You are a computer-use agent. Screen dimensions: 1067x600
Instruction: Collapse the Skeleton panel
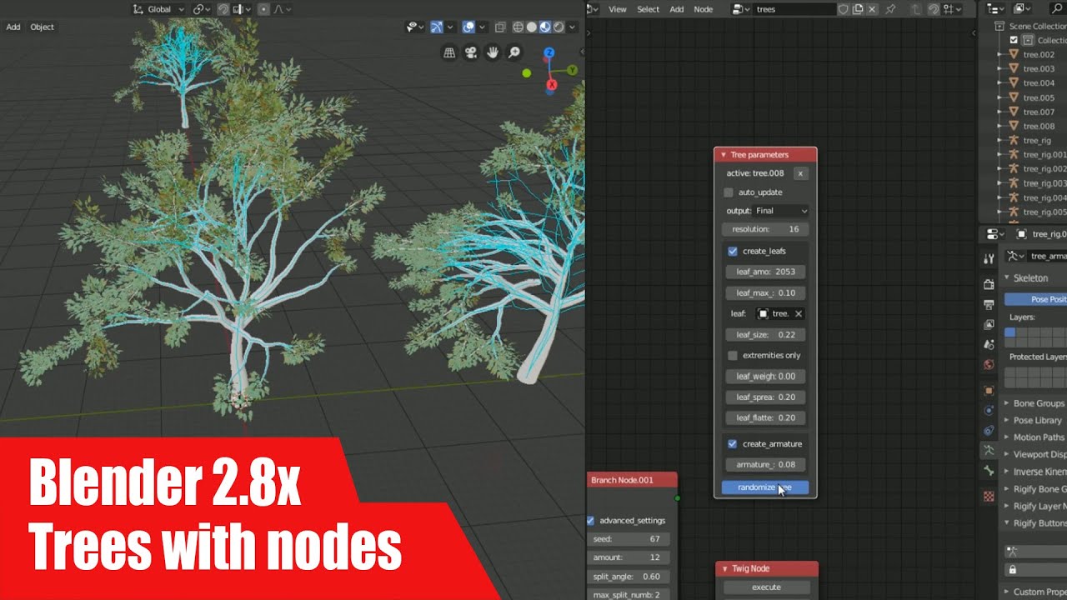(1007, 277)
